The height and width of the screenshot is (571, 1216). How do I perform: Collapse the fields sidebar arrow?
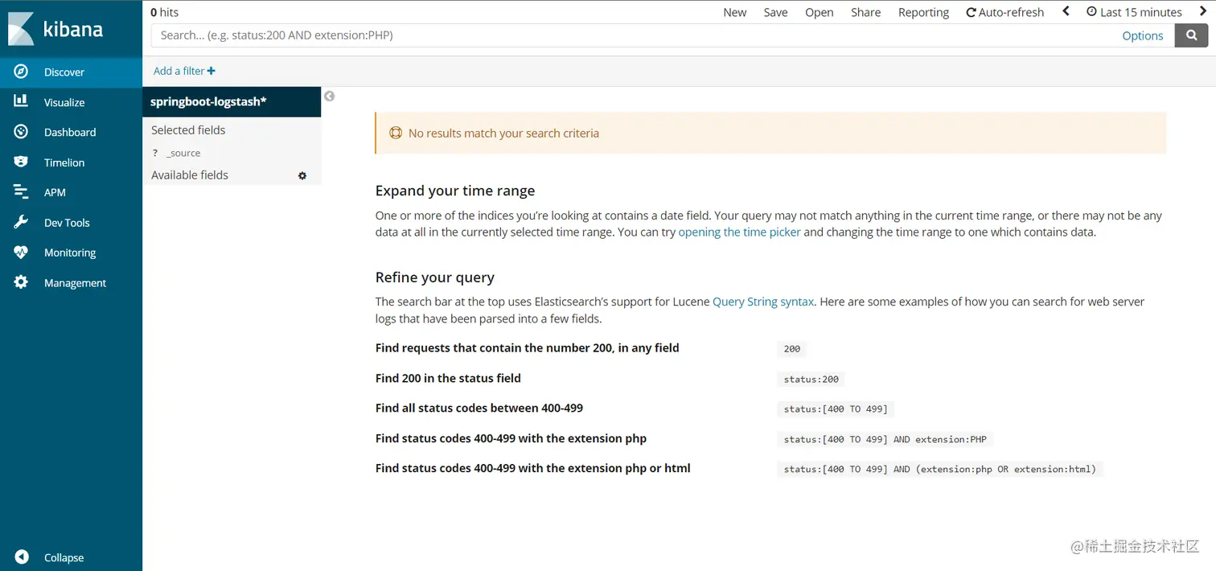coord(329,97)
